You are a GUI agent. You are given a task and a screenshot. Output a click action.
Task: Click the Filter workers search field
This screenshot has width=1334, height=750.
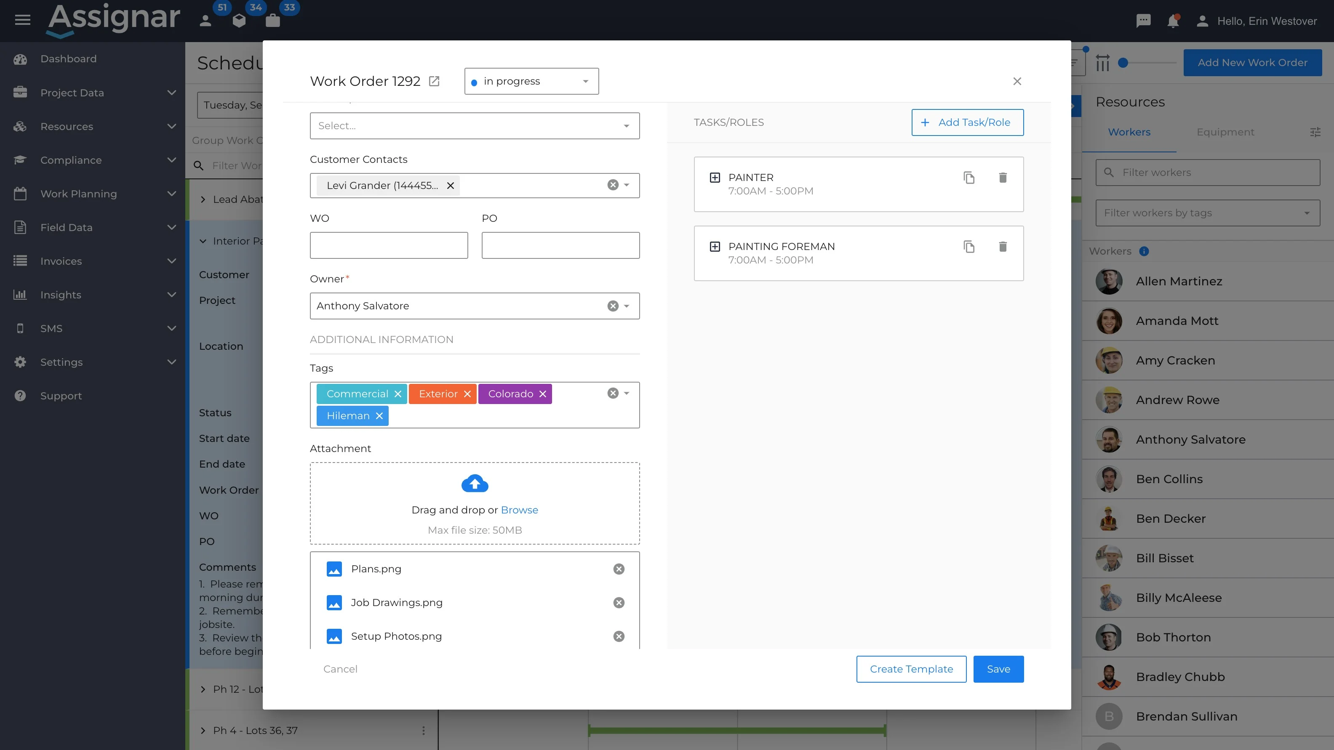click(1208, 173)
